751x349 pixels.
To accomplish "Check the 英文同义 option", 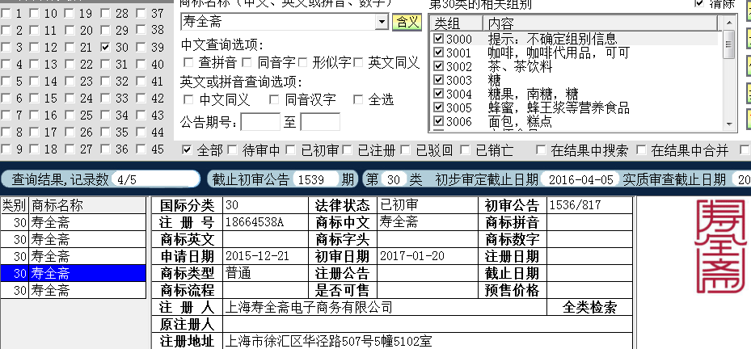I will pos(358,63).
